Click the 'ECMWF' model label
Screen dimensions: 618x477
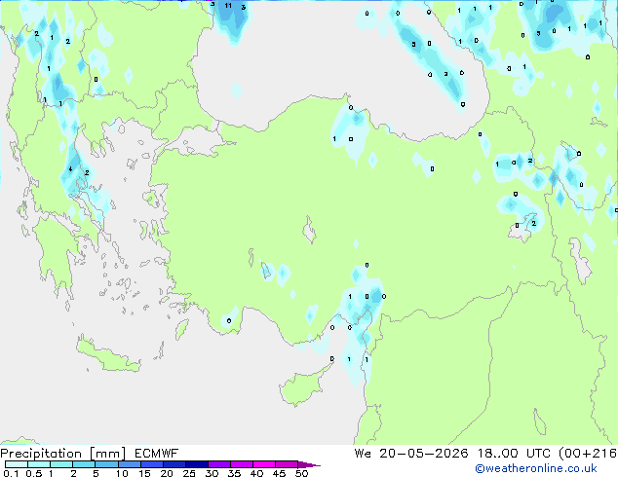[x=157, y=454]
